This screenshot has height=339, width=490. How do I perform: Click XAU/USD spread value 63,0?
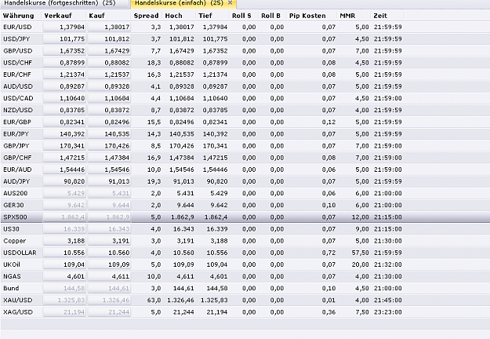[154, 301]
